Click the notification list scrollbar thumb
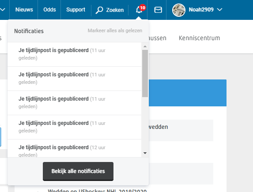 (x=145, y=73)
